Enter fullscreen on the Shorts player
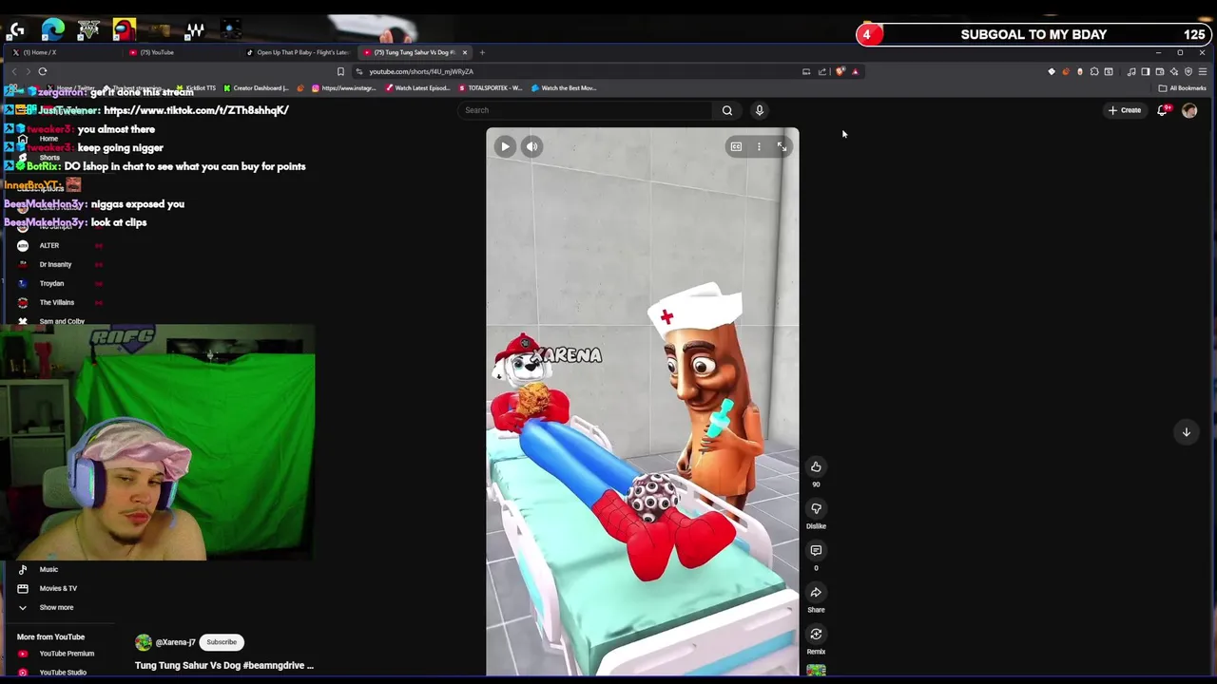 pyautogui.click(x=782, y=146)
